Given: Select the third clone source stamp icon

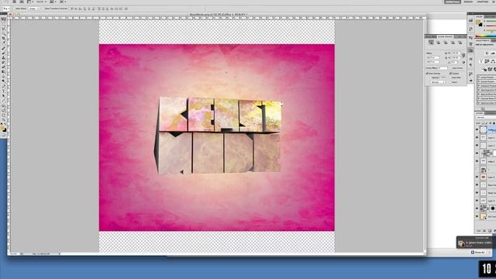Looking at the screenshot, I should pos(446,43).
